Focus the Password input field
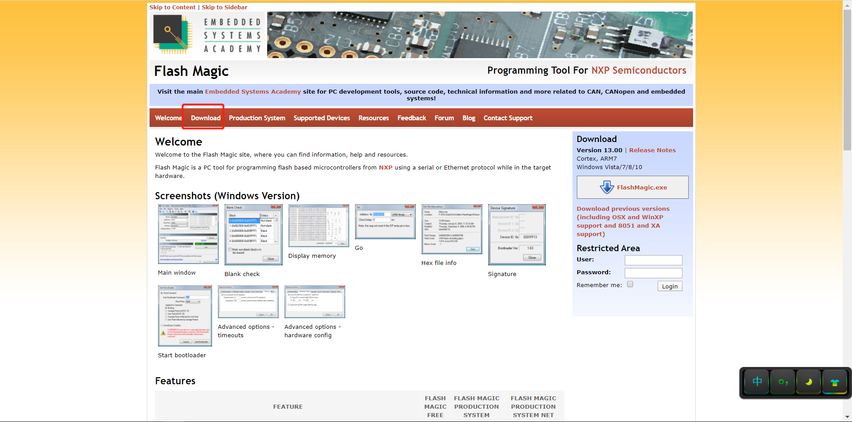This screenshot has width=852, height=422. click(653, 273)
